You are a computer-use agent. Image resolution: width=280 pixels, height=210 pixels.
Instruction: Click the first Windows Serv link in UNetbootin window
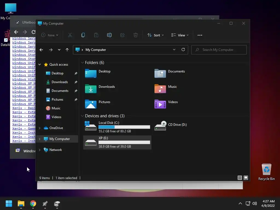coord(24,38)
